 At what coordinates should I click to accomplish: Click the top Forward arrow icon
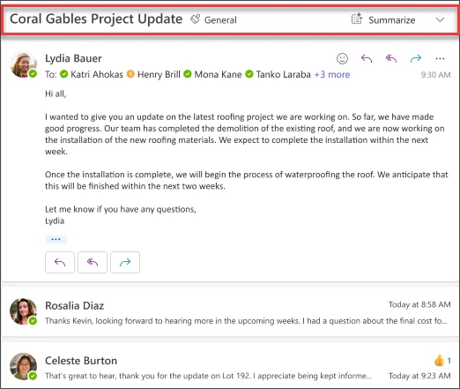pos(416,58)
